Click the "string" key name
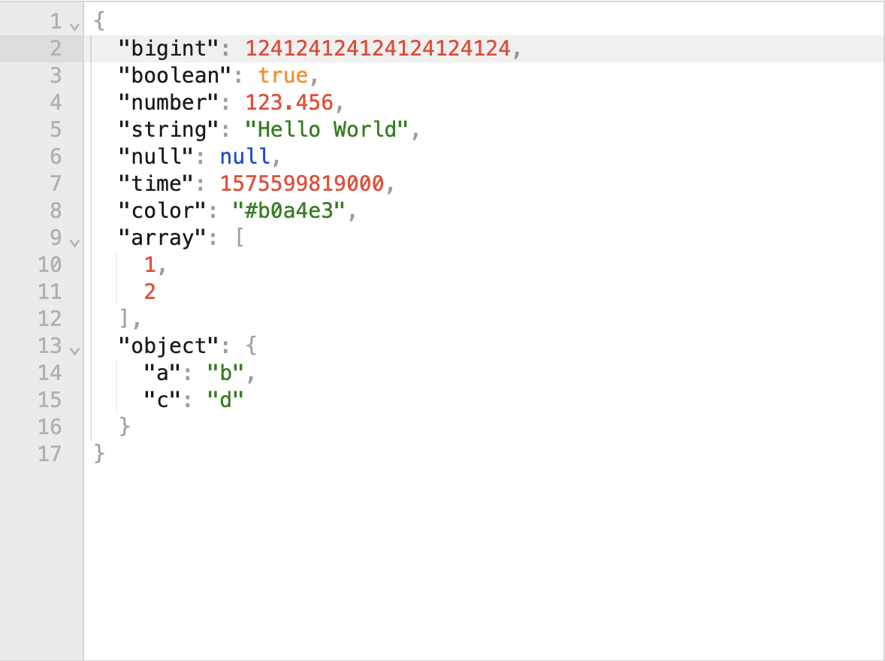The height and width of the screenshot is (661, 885). (x=169, y=130)
